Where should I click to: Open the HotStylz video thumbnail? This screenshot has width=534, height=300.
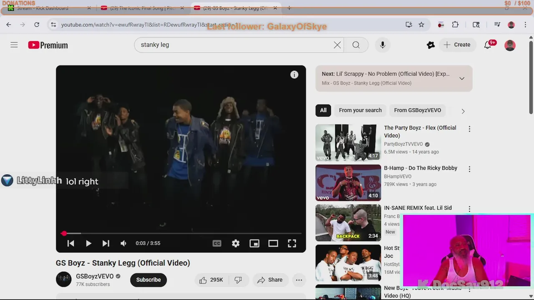pyautogui.click(x=348, y=263)
